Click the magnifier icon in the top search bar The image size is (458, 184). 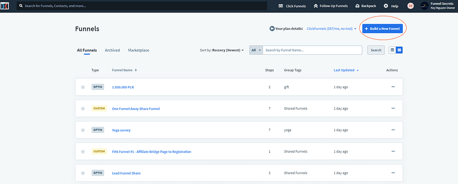21,5
